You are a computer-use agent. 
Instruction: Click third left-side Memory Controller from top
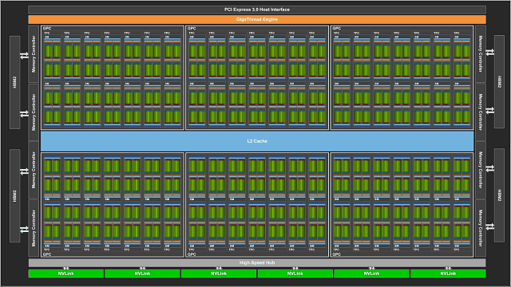(x=34, y=170)
